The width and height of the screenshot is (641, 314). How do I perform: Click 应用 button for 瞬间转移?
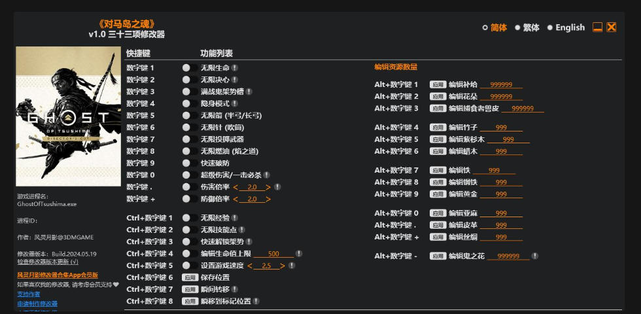point(190,289)
